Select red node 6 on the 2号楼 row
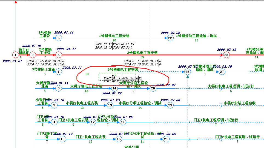Image resolution: width=264 pixels, height=148 pixels. [58, 55]
